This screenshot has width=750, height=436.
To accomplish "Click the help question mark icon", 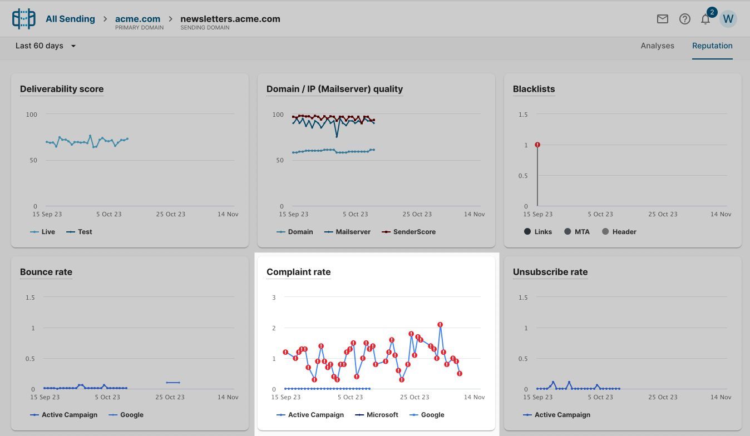I will 685,19.
